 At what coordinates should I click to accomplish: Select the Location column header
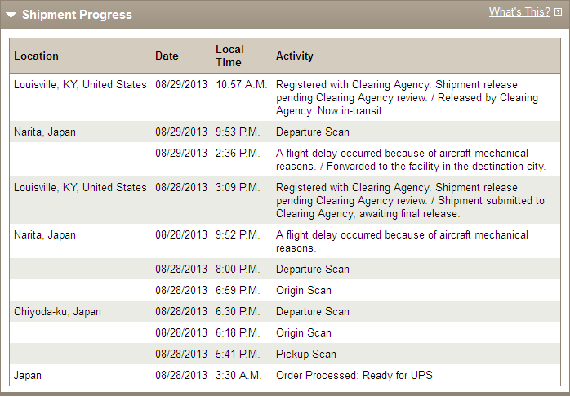tap(36, 56)
